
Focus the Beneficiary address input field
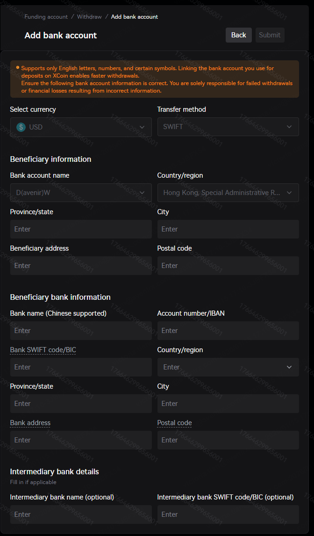pos(81,266)
